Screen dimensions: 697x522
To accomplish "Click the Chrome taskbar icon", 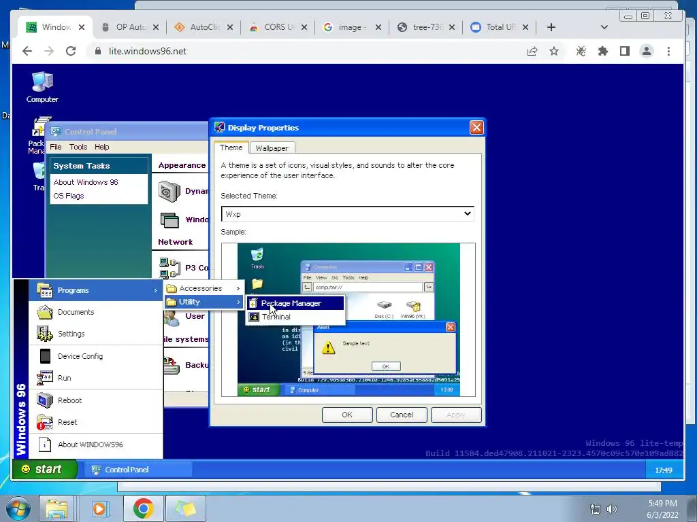I will coord(143,508).
